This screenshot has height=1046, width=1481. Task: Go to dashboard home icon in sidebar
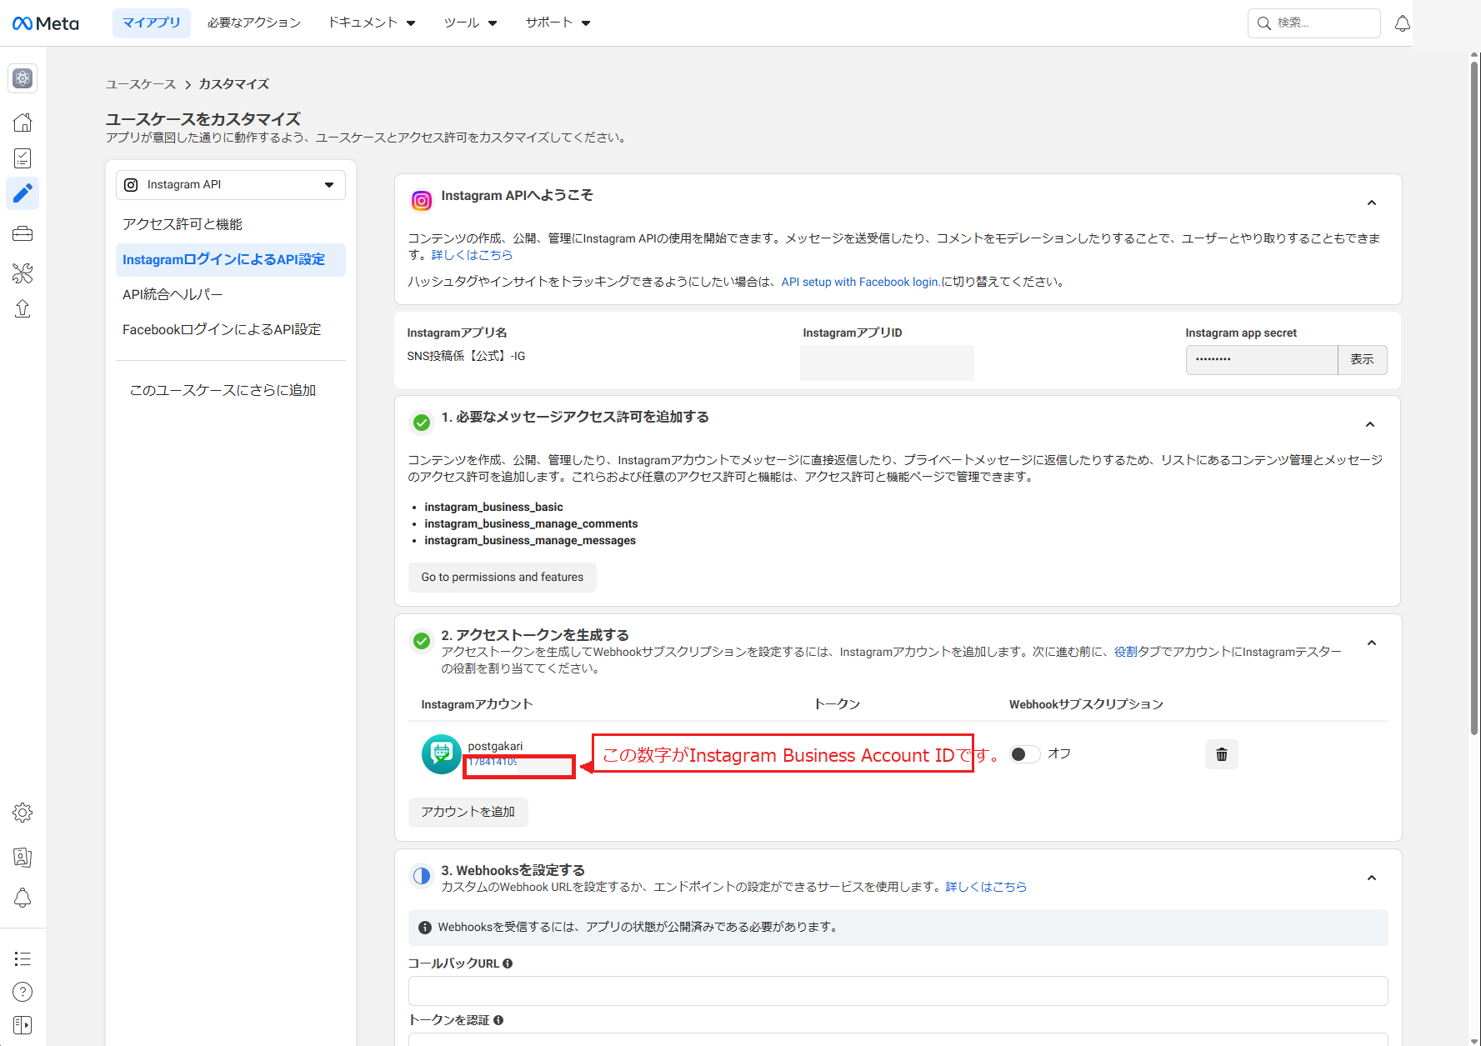tap(23, 123)
